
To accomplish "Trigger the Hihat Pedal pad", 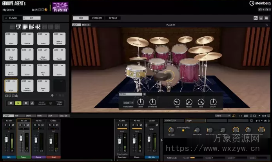I will click(11, 55).
